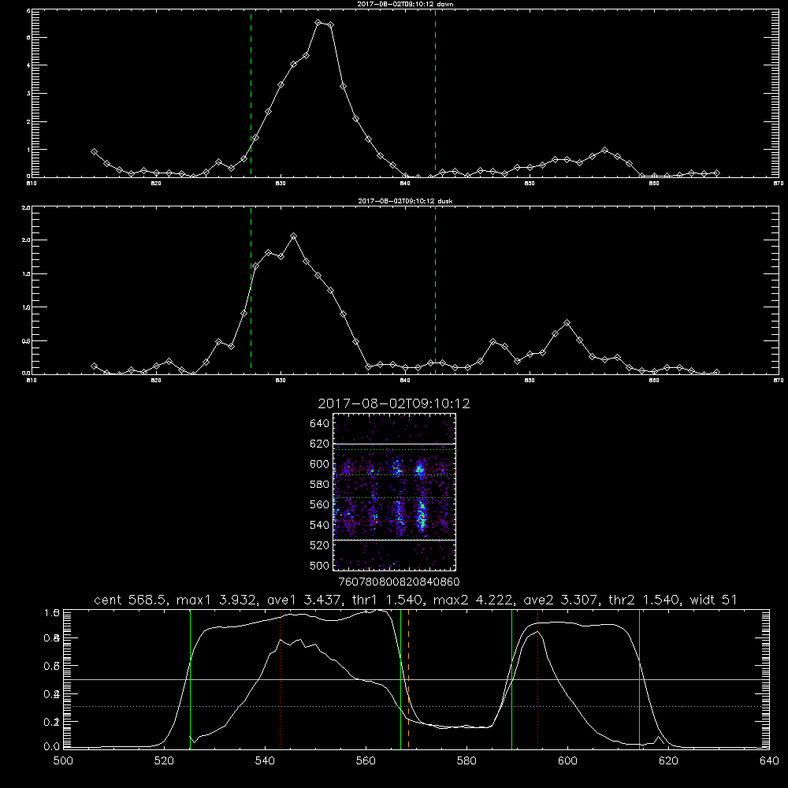Click the "2017-08-02T09:10:12 dawn" plot title

point(405,4)
